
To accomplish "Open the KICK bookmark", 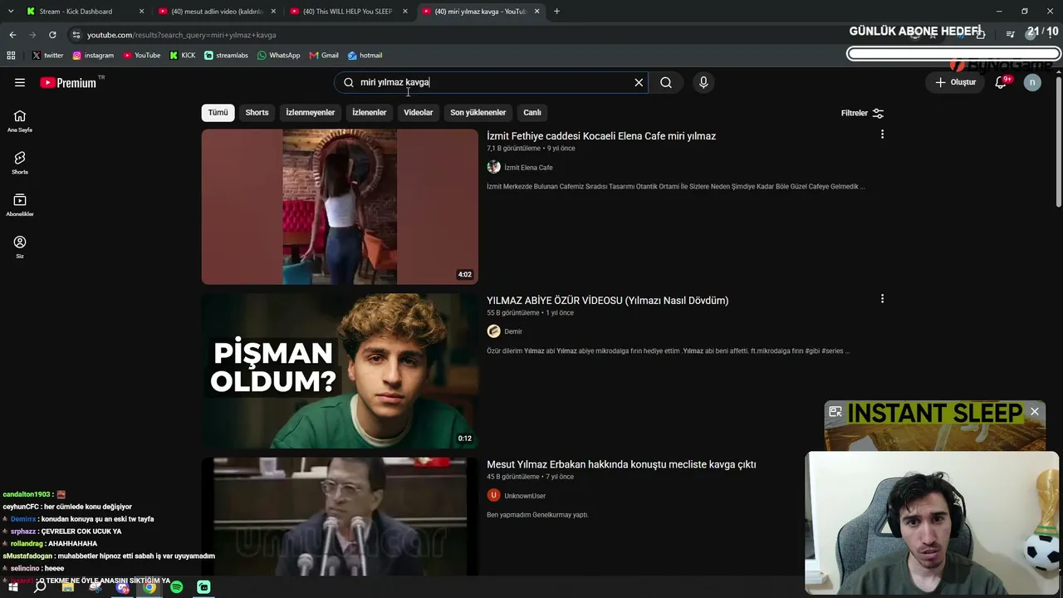I will click(183, 56).
